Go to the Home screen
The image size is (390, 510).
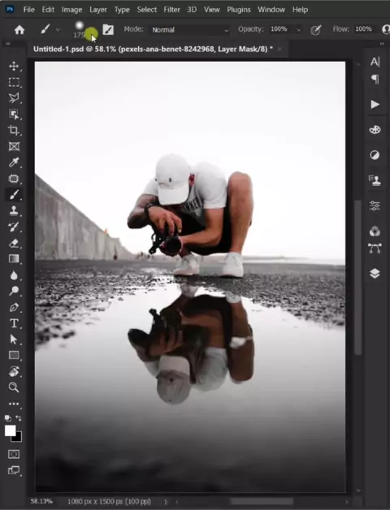pyautogui.click(x=19, y=30)
